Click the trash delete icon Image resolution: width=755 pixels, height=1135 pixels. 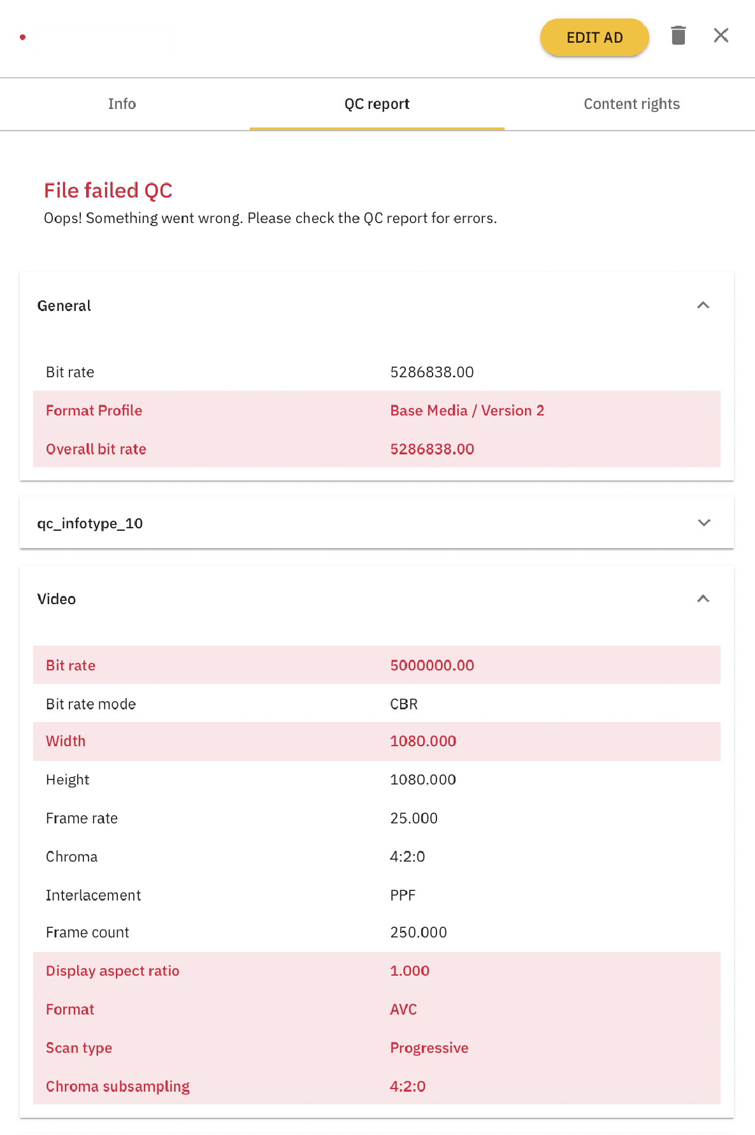tap(679, 36)
